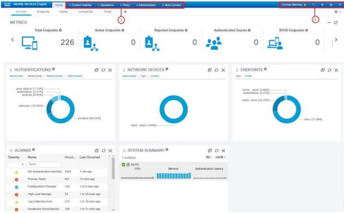Switch to the Vulnerability dashboard tab
This screenshot has height=213, width=344.
(86, 11)
